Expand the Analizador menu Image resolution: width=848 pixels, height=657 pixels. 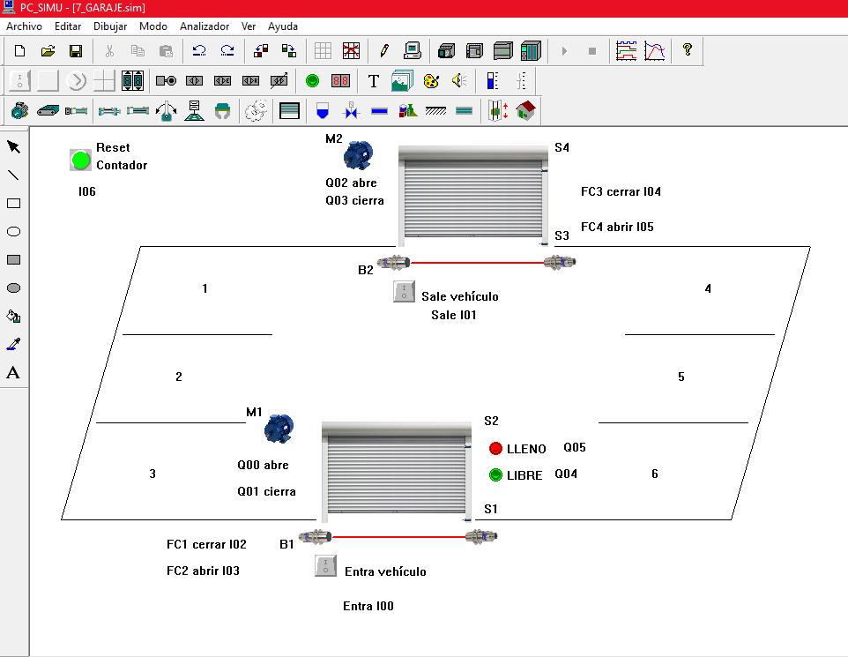coord(205,26)
